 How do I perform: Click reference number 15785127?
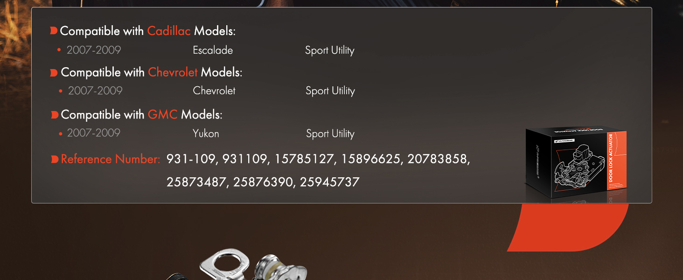click(x=305, y=159)
